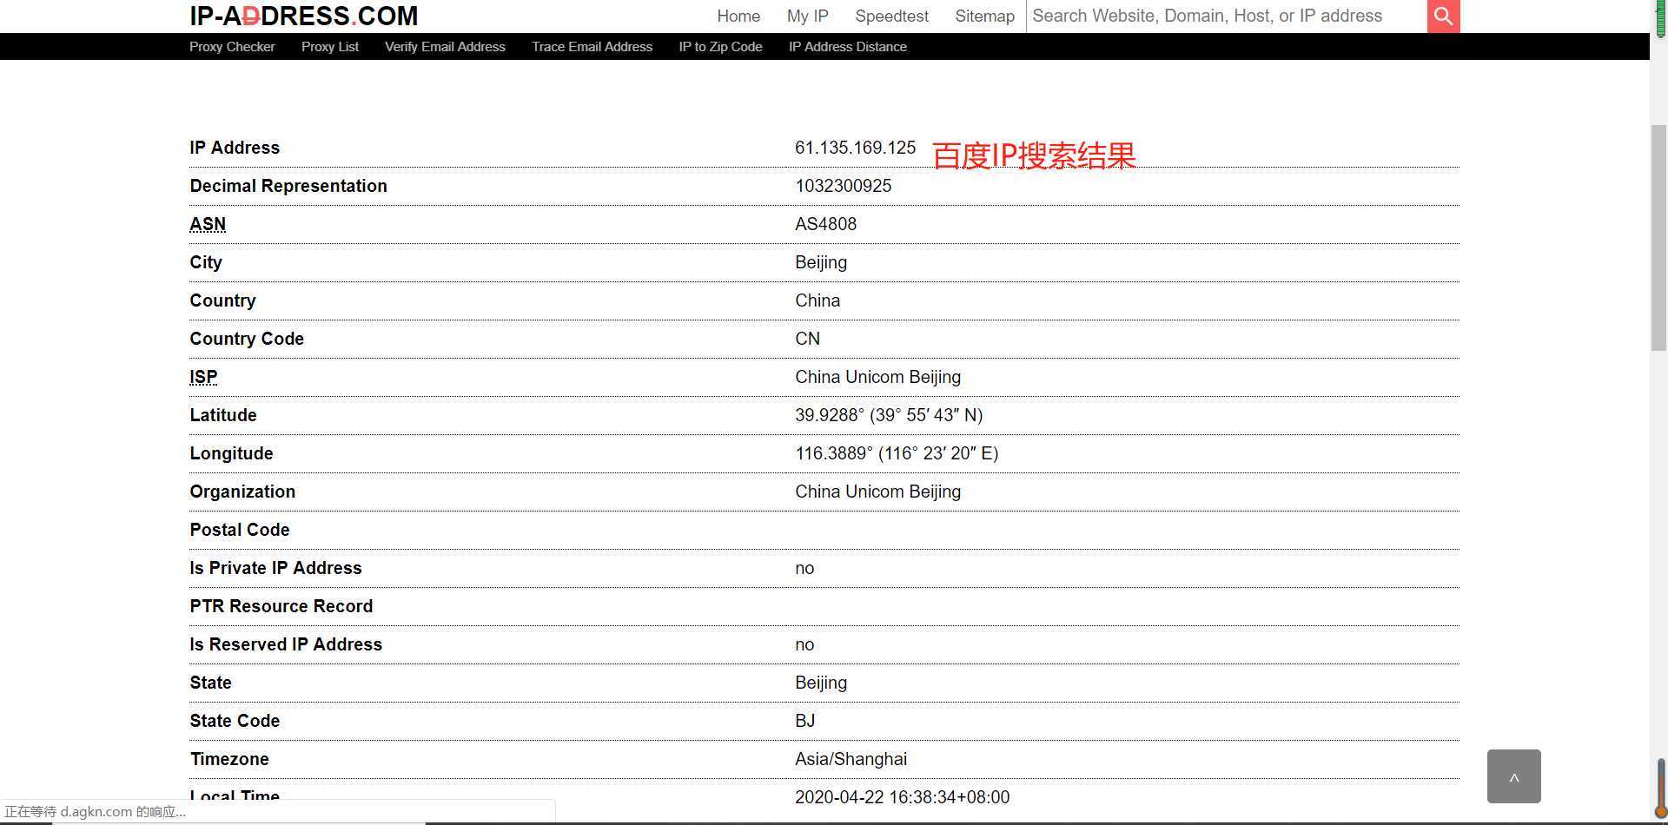The width and height of the screenshot is (1668, 825).
Task: Open IP to Zip Code tool
Action: point(720,47)
